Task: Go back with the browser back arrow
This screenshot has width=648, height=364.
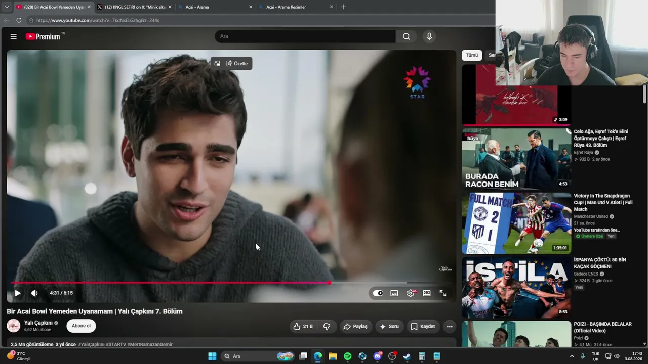Action: [7, 20]
